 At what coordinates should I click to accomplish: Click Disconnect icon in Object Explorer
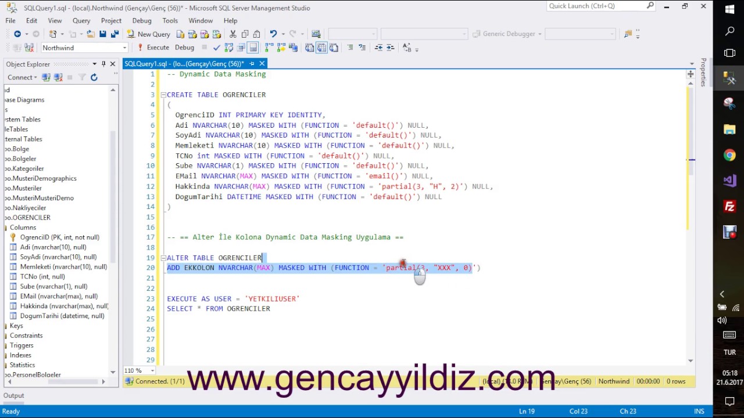58,77
